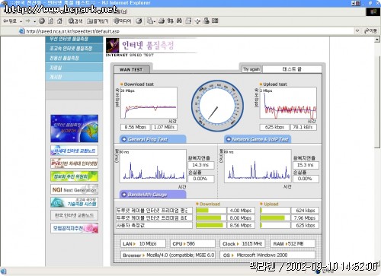Stop page loading with the Stop icon
Viewport: 381px width, 276px height.
[42, 21]
